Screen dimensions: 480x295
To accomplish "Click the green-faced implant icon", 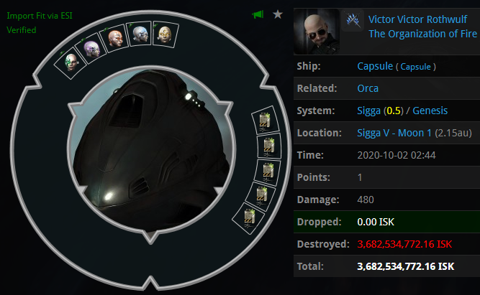I will click(x=71, y=63).
